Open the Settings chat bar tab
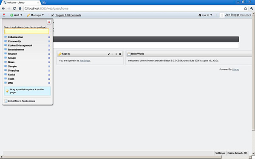The width and height of the screenshot is (255, 159). tap(220, 153)
